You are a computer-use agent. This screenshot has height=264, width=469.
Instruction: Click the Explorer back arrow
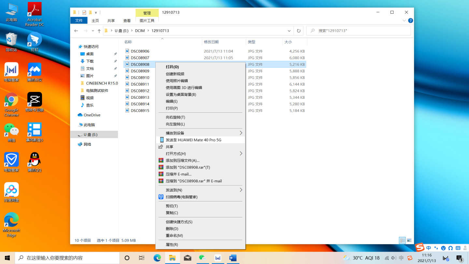pyautogui.click(x=76, y=31)
